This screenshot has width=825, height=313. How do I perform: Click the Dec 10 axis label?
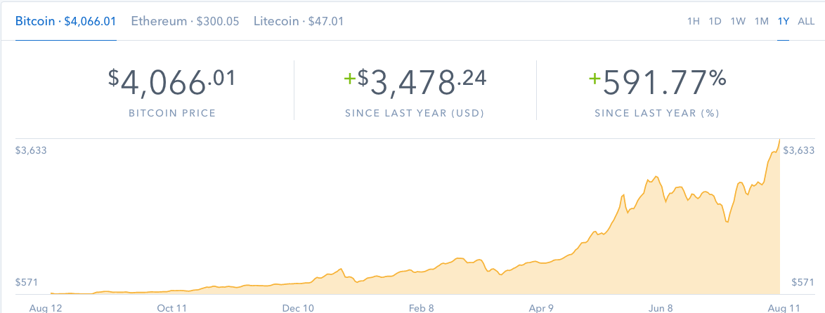(299, 307)
